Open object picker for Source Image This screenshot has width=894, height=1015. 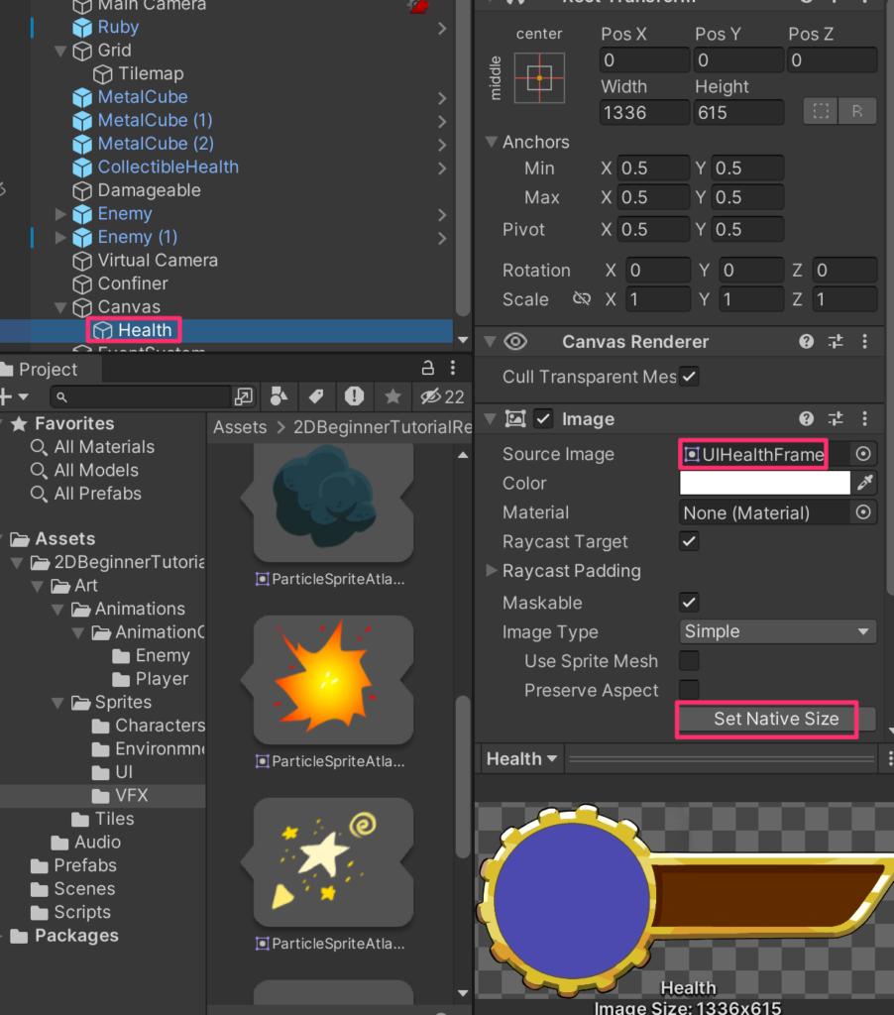[863, 454]
